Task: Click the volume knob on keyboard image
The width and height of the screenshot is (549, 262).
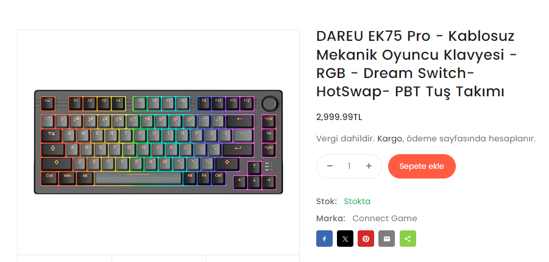Action: click(270, 103)
